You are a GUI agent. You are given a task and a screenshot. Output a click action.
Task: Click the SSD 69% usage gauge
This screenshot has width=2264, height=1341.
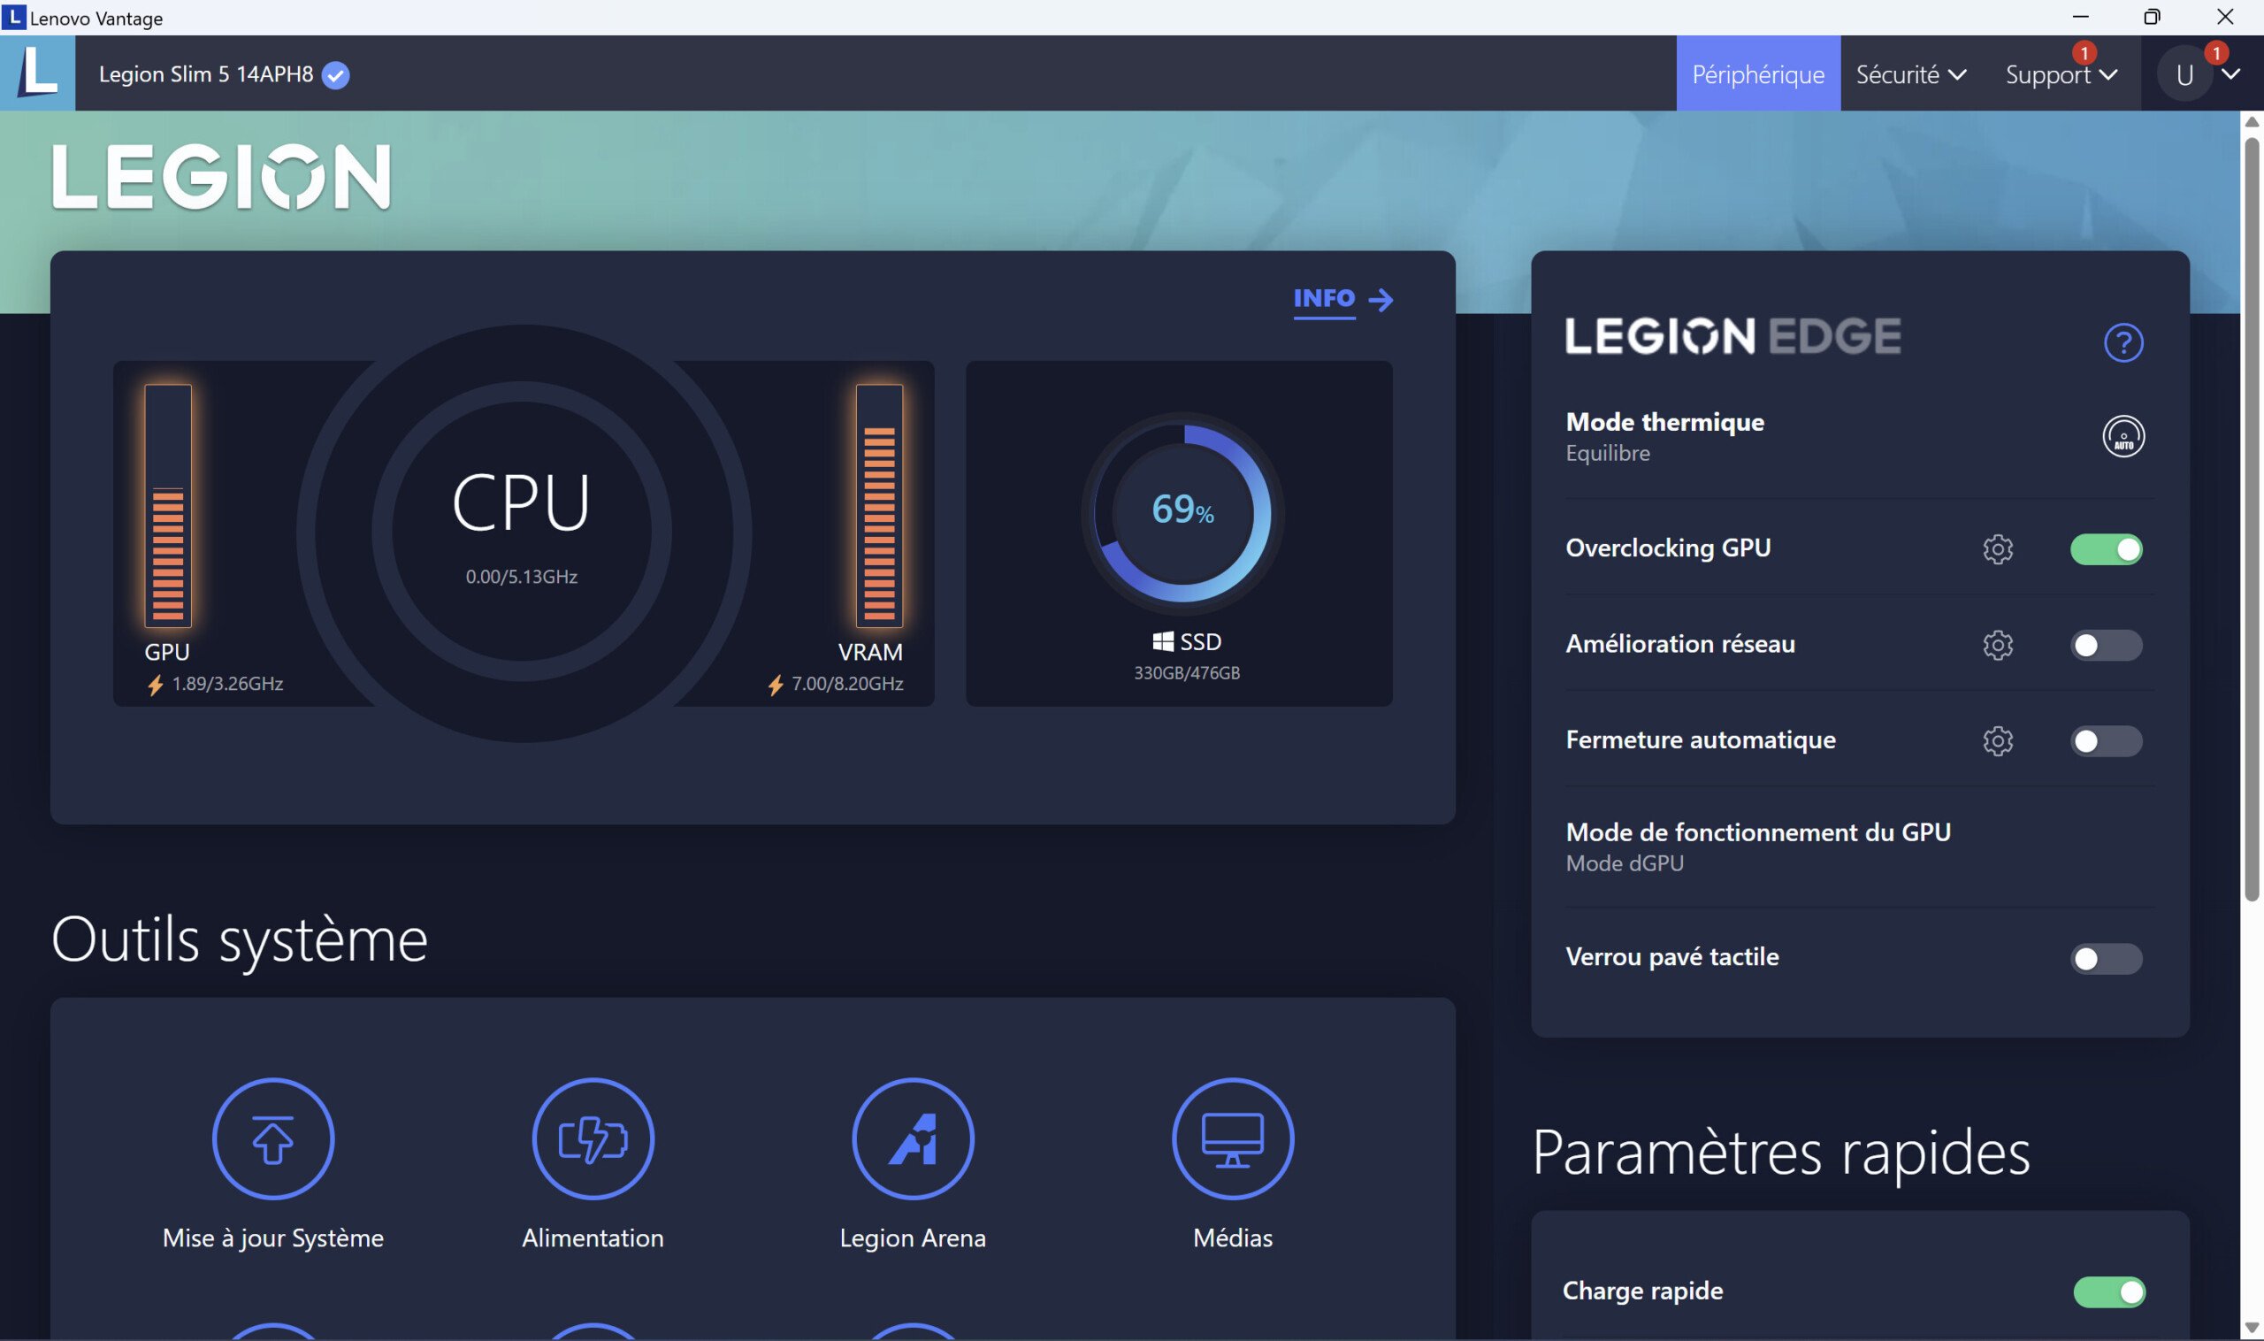pos(1182,511)
